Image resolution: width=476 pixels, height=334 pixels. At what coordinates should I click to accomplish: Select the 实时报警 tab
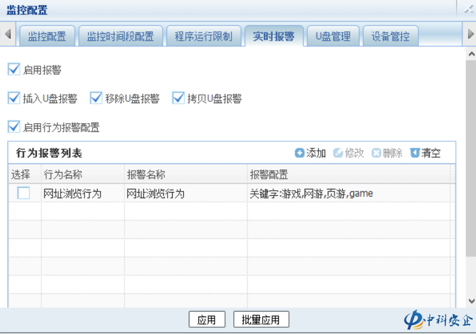point(274,36)
